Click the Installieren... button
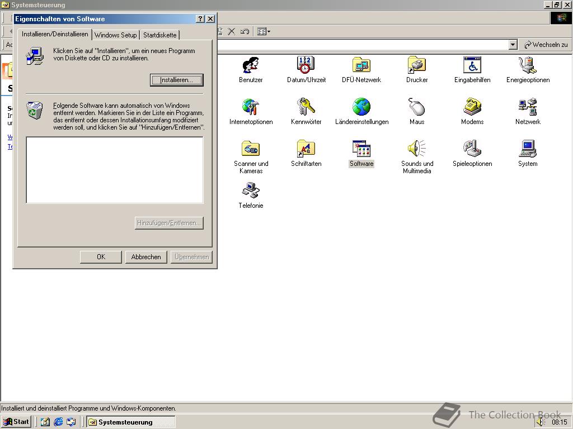Screen dimensions: 573x429 176,80
